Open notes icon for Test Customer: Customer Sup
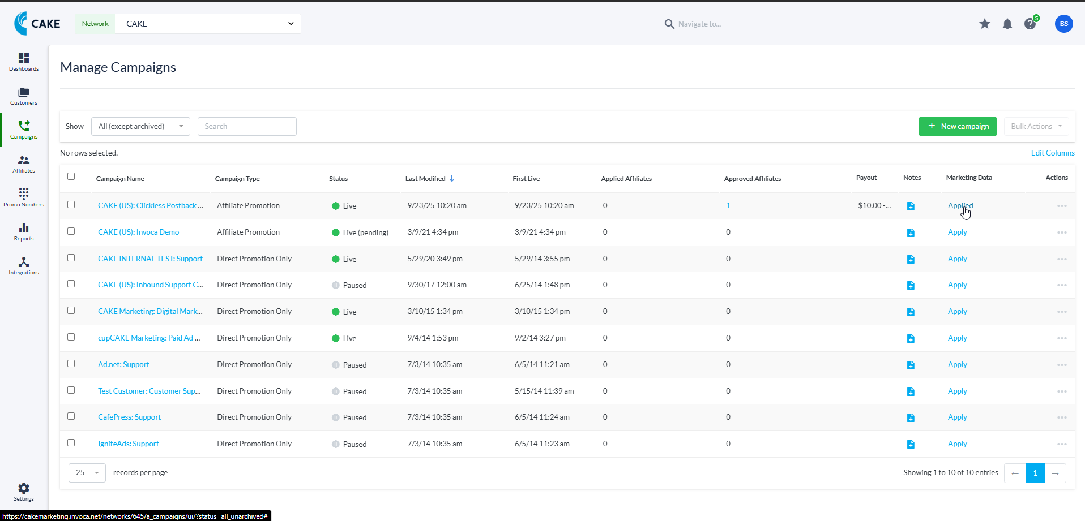 911,392
